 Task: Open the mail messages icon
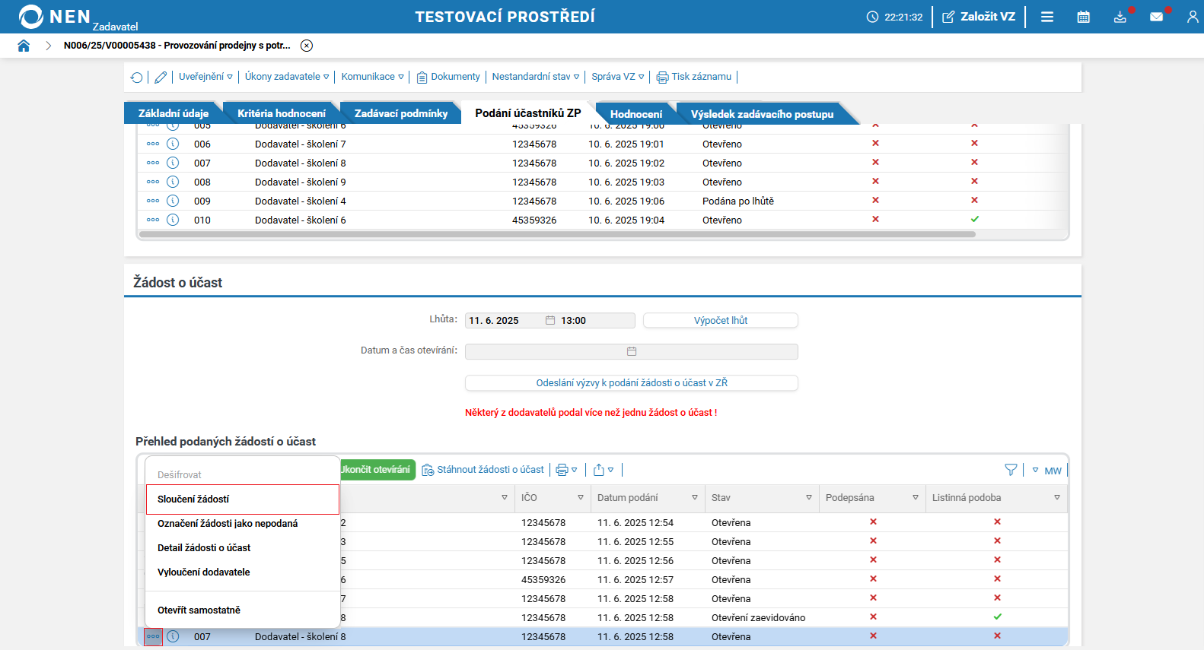pos(1156,17)
